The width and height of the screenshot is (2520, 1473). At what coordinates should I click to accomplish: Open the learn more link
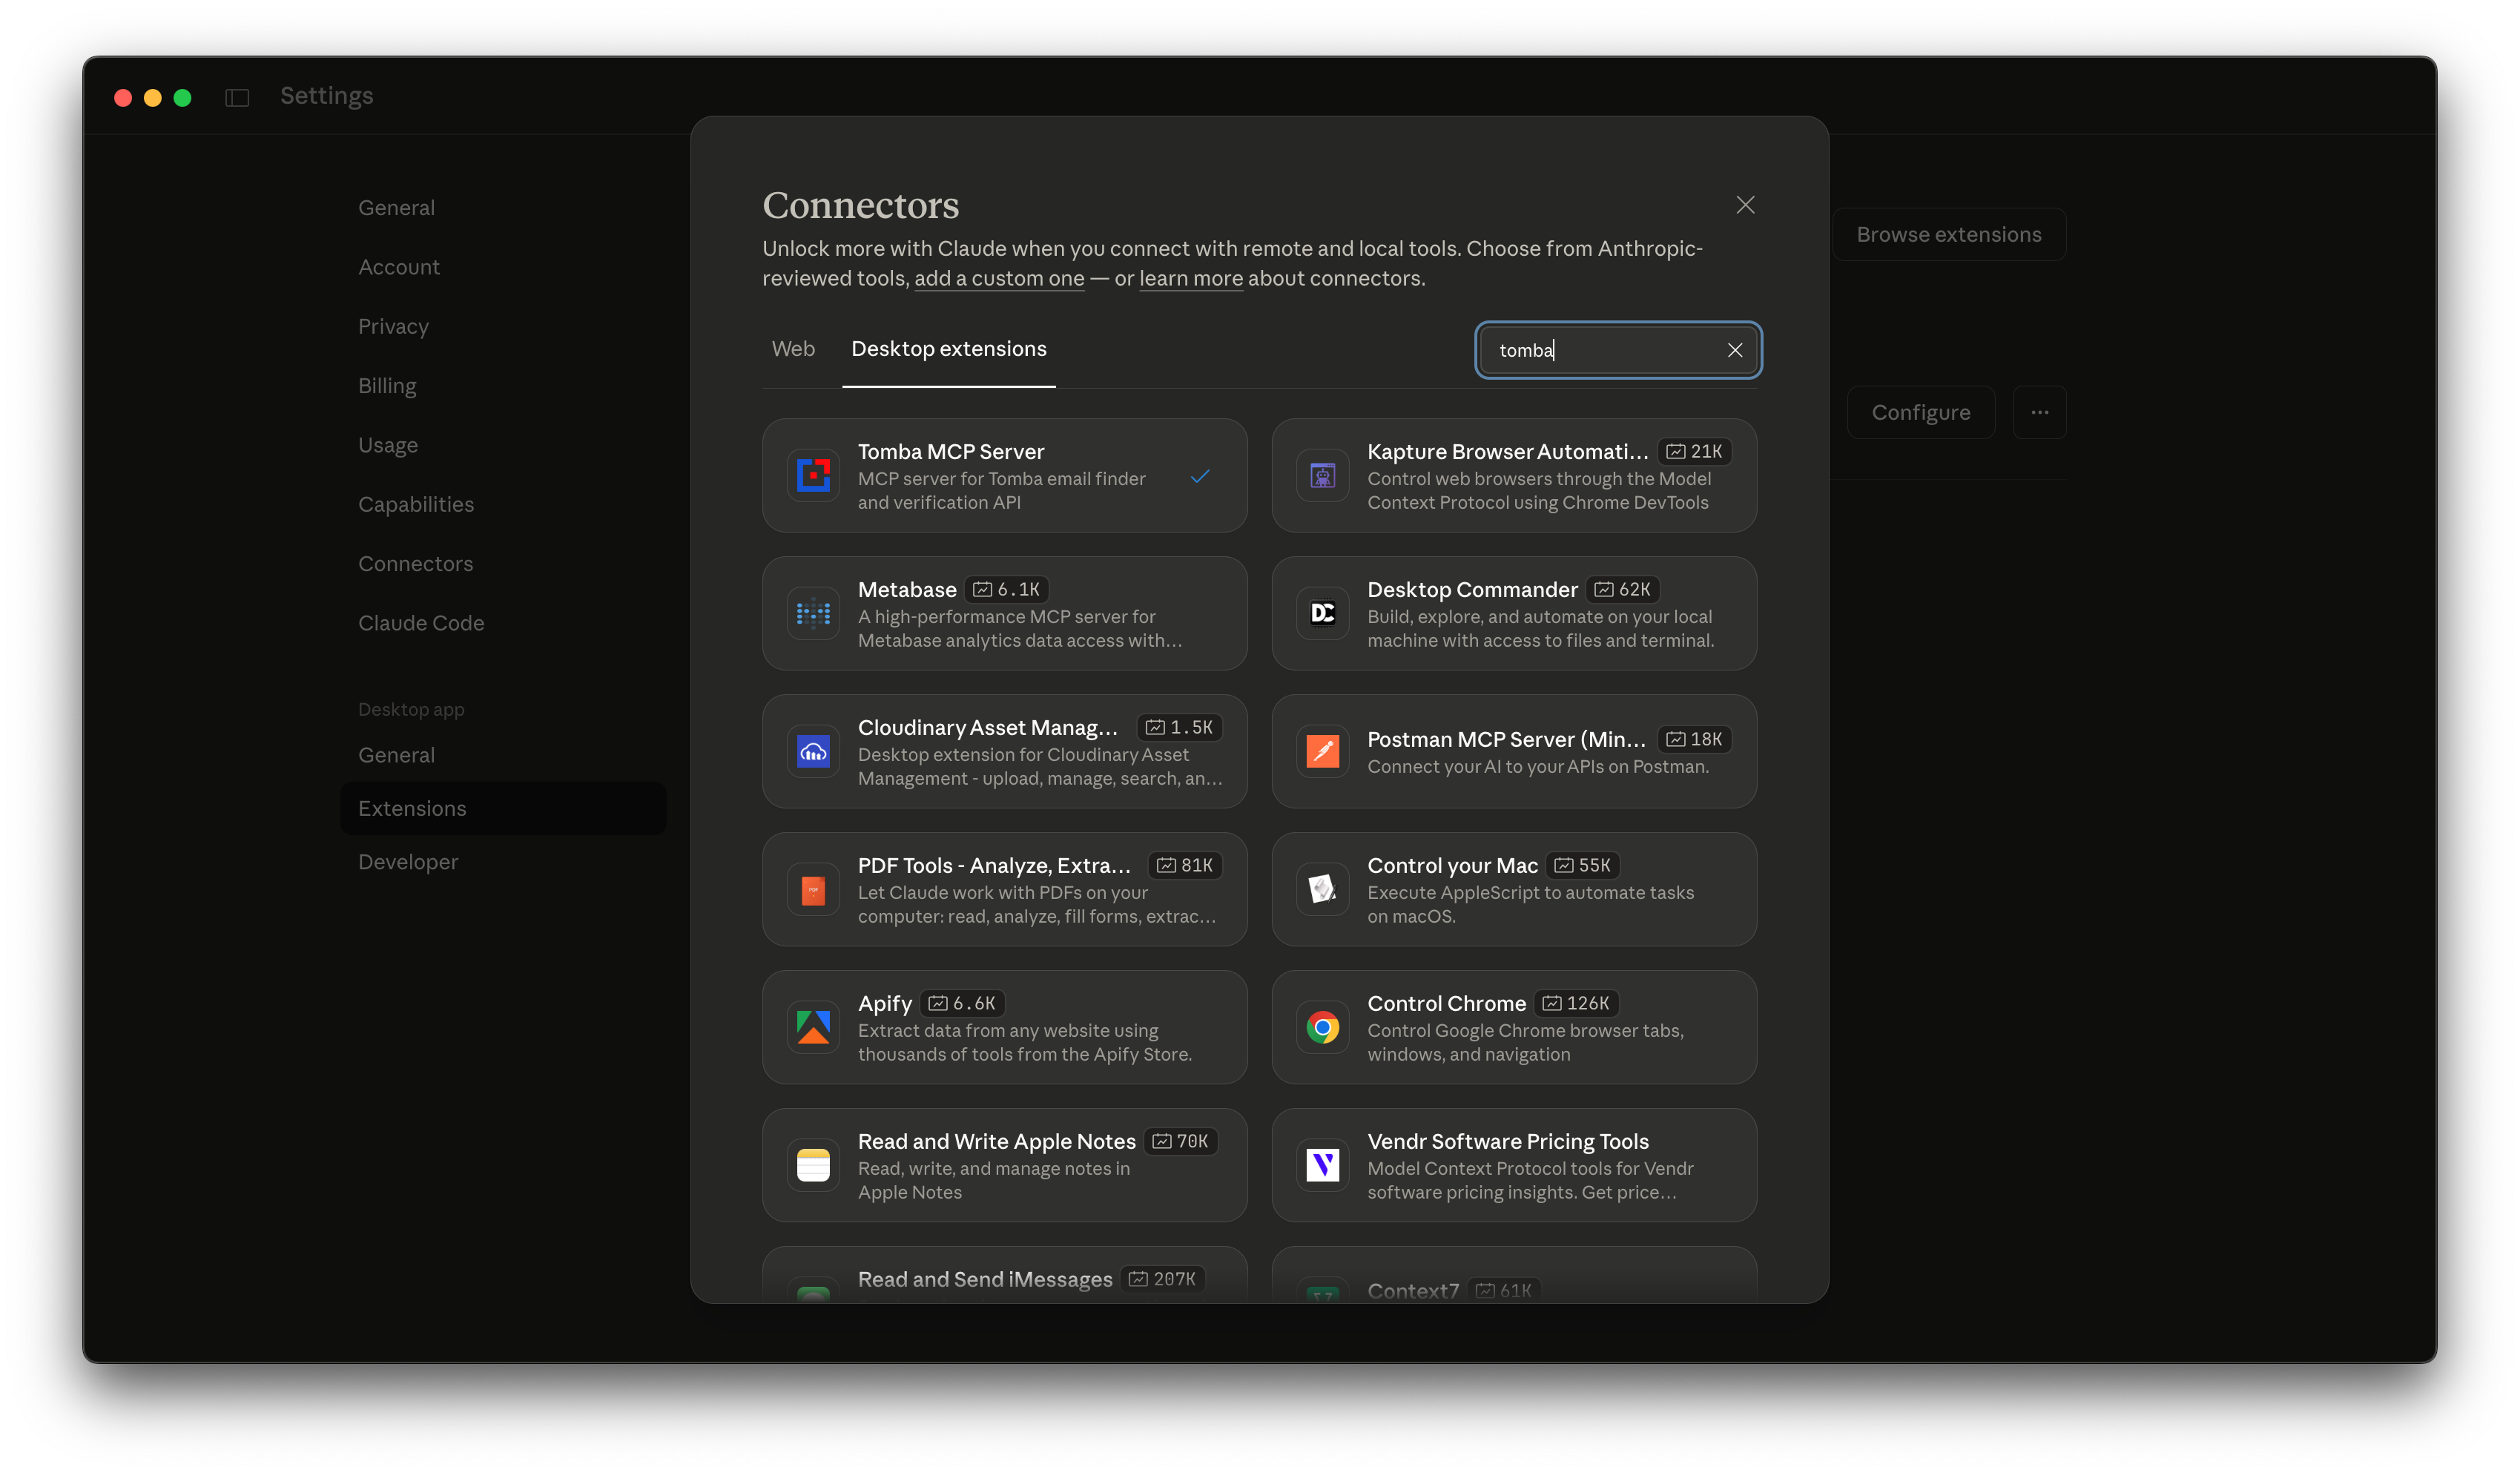point(1190,279)
